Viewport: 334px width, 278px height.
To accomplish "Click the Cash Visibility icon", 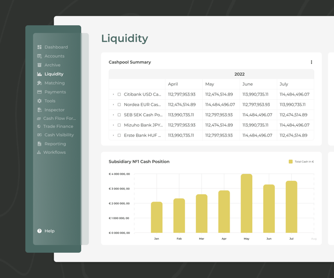I will pyautogui.click(x=40, y=135).
